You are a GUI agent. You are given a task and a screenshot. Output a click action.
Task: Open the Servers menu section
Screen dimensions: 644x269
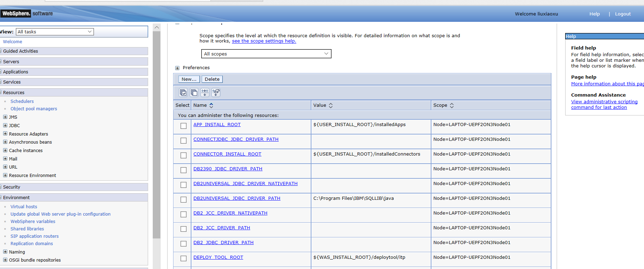74,61
